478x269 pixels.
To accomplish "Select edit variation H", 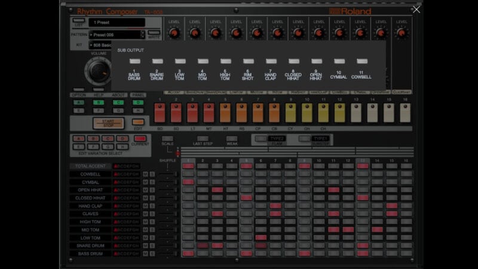I will (x=122, y=146).
